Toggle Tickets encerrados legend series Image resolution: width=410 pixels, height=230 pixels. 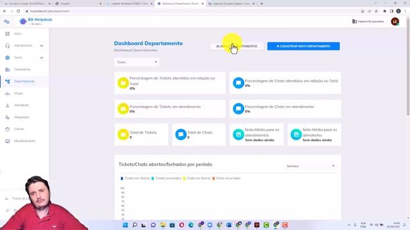click(167, 178)
